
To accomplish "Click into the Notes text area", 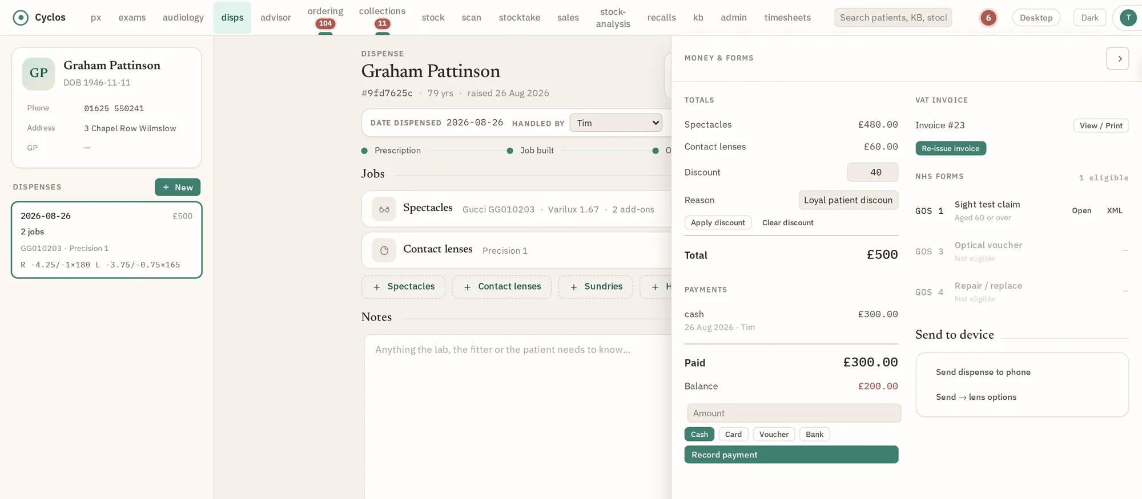I will [517, 416].
